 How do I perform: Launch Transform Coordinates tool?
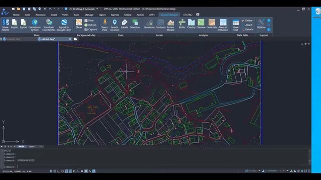[49, 25]
